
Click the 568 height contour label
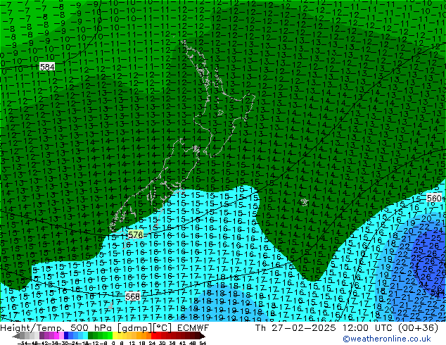click(x=132, y=296)
